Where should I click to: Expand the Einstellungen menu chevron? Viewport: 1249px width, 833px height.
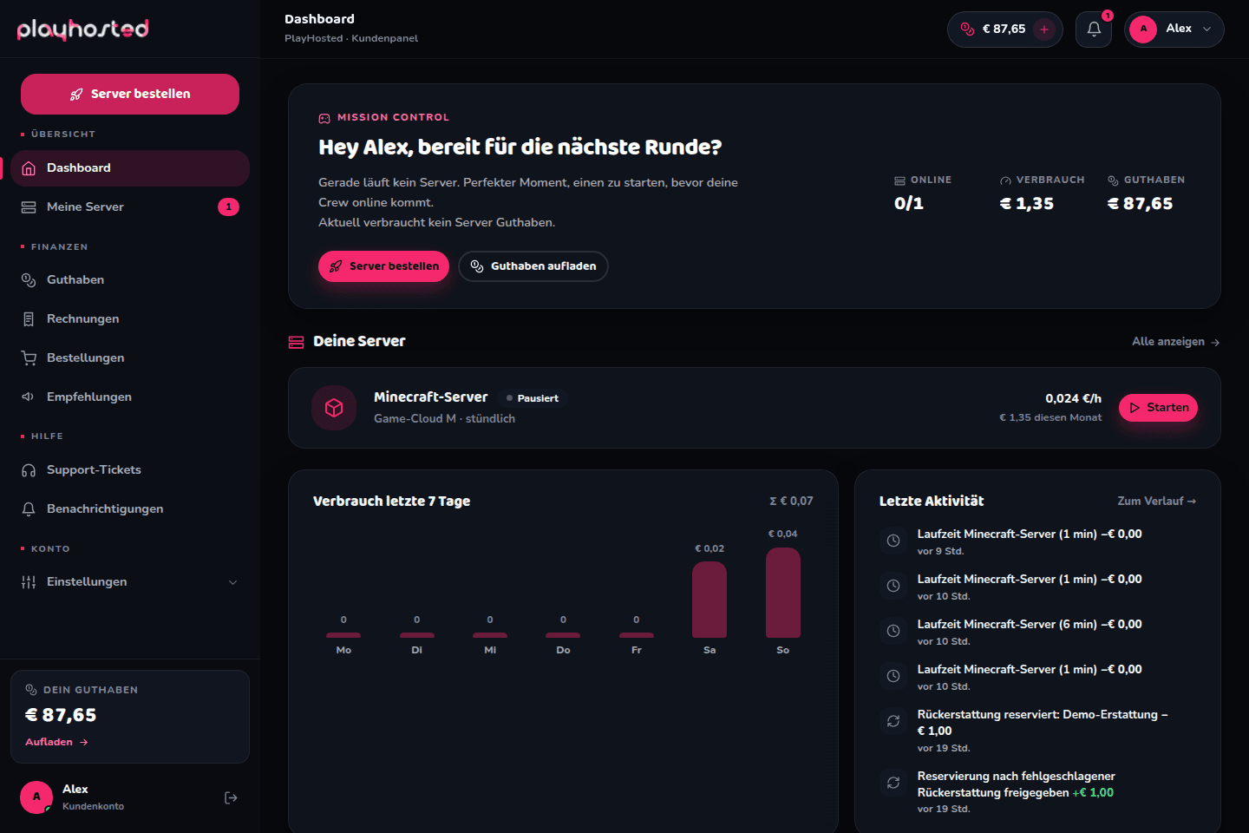point(232,582)
